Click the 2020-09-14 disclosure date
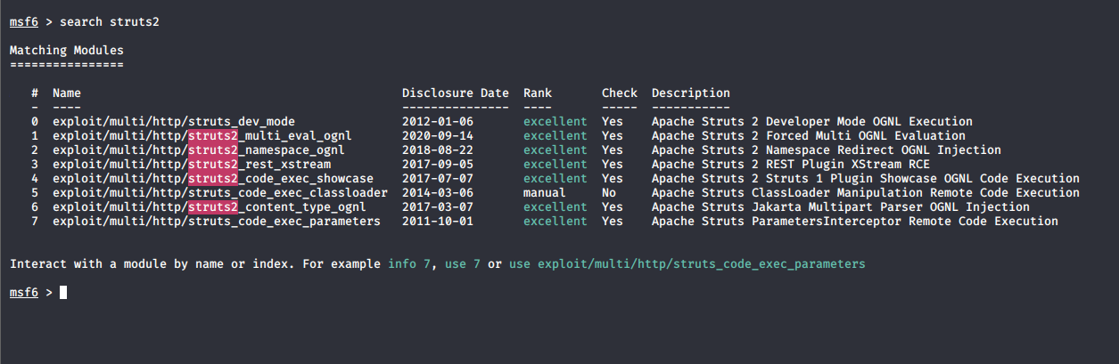The image size is (1119, 364). [x=437, y=135]
